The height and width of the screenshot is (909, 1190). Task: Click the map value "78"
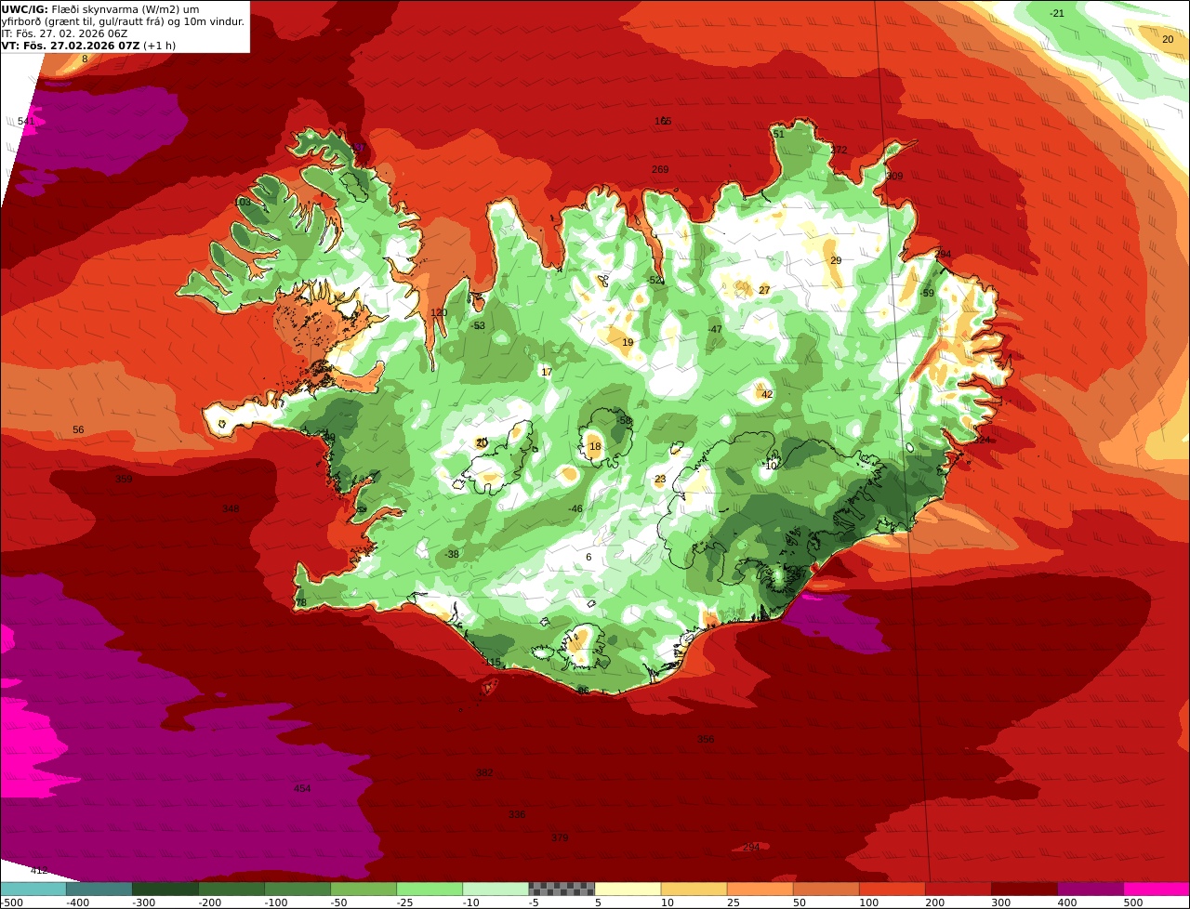coord(300,602)
